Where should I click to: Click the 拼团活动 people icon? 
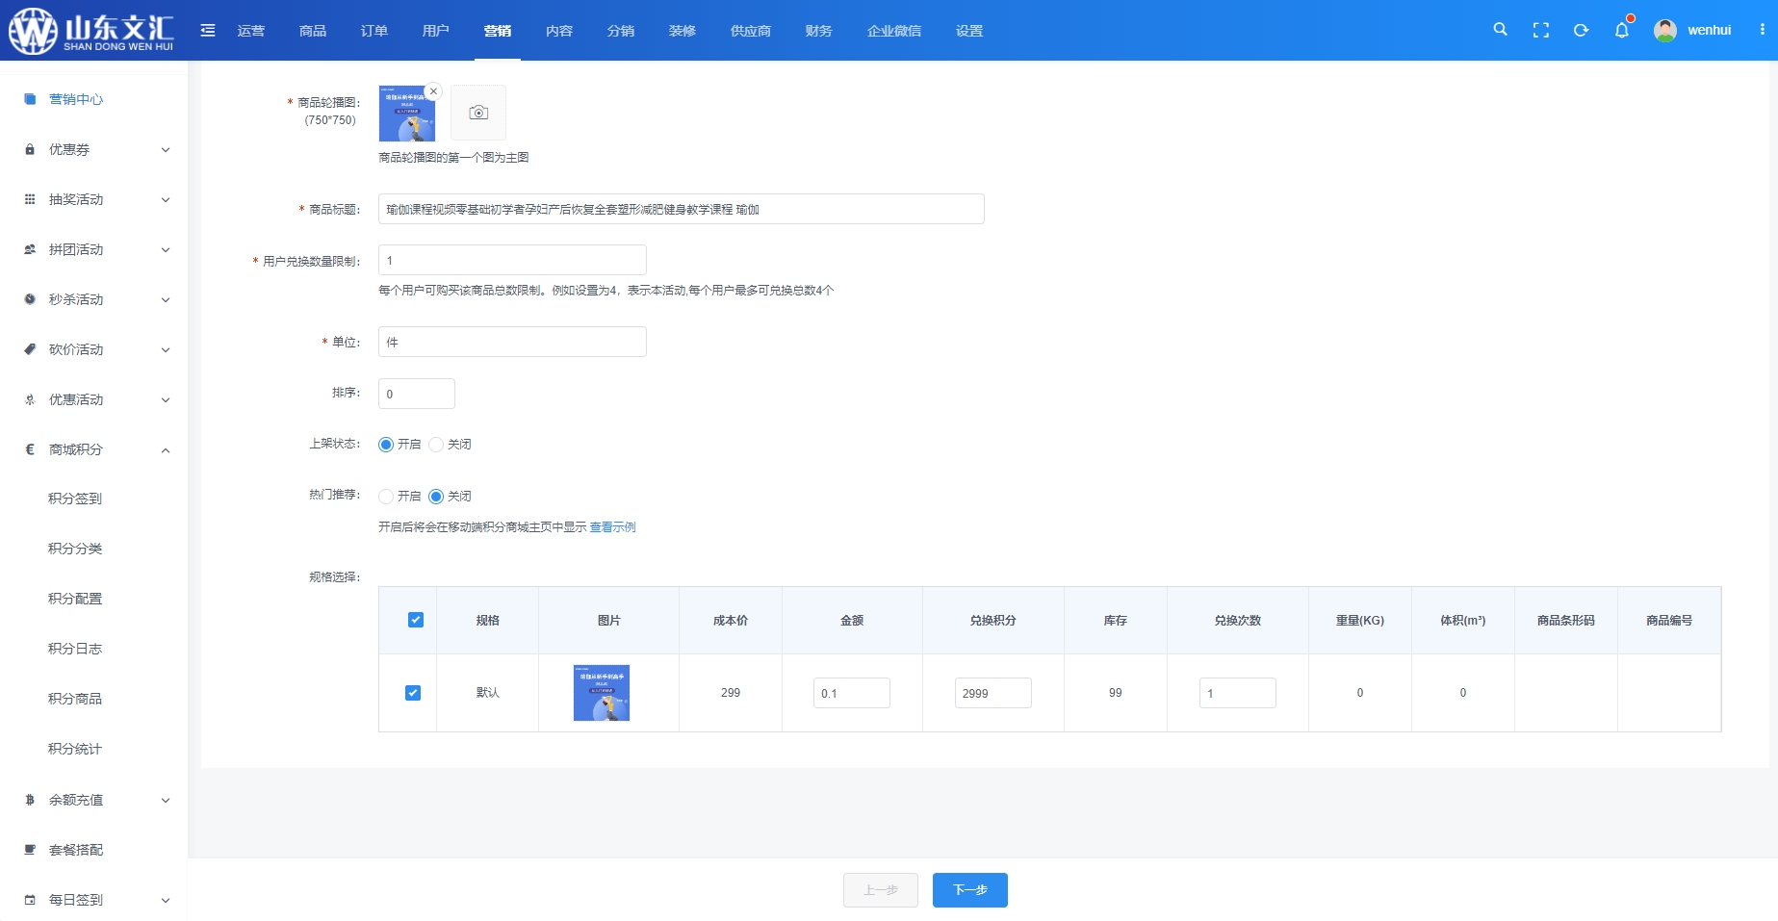click(x=30, y=249)
